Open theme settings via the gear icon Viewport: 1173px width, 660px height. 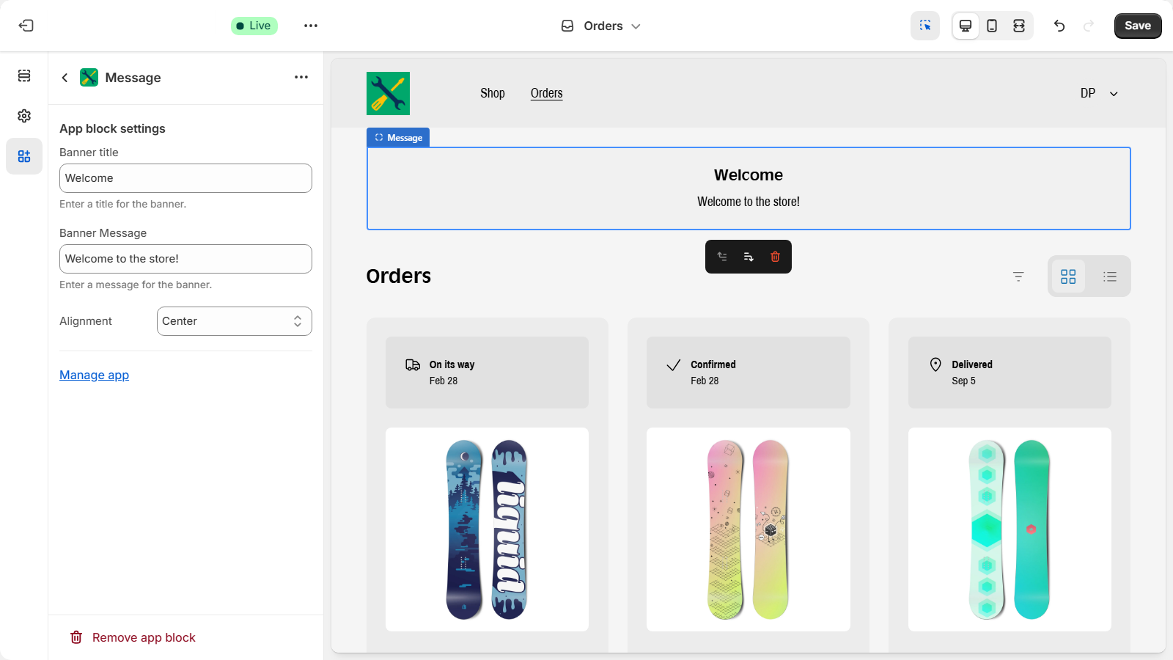click(x=24, y=115)
